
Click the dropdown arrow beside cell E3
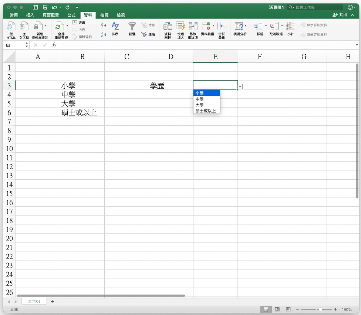coord(240,86)
